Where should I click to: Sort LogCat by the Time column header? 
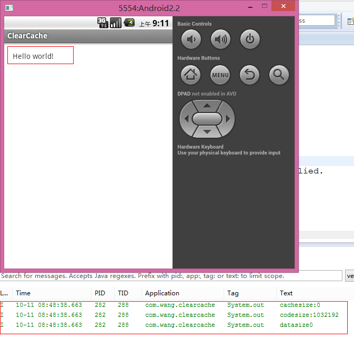pyautogui.click(x=52, y=293)
